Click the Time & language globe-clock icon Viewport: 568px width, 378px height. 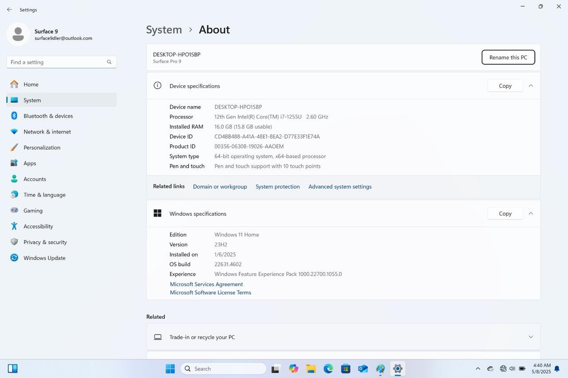(x=14, y=195)
